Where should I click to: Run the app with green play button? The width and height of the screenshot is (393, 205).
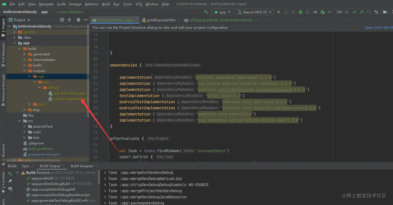point(279,12)
